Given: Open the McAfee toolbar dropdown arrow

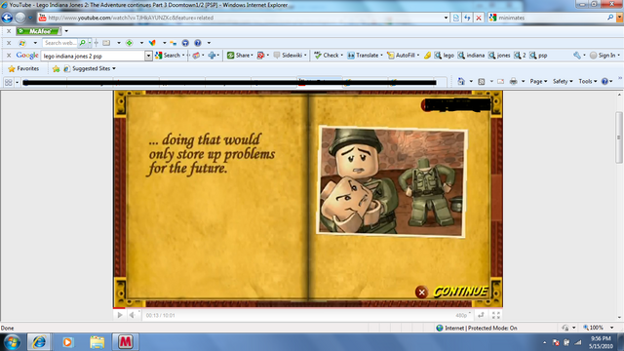Looking at the screenshot, I should pos(66,31).
